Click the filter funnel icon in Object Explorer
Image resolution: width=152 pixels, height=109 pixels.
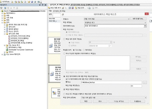(14, 8)
